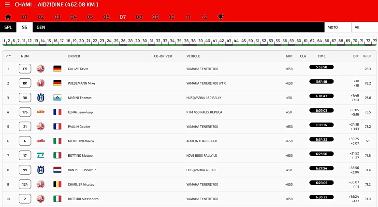Switch to the SPL tab
Screen dimensions: 378x207
point(8,28)
